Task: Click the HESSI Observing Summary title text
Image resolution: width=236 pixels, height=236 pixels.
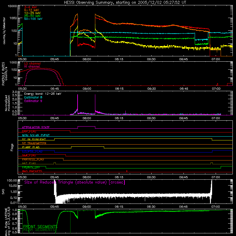Action: coord(125,3)
